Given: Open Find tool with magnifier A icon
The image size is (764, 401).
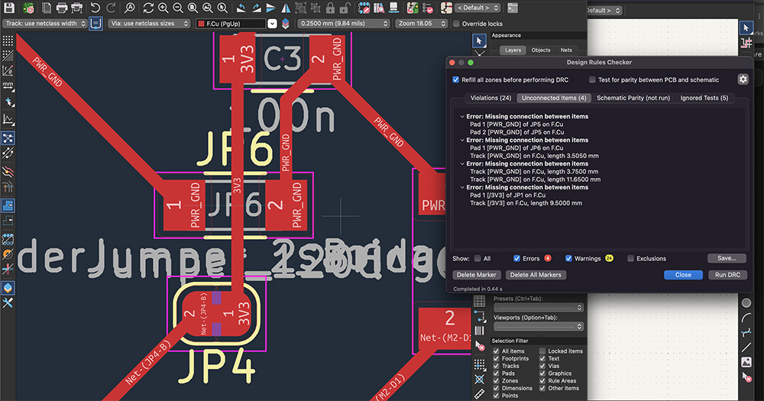Looking at the screenshot, I should click(130, 8).
